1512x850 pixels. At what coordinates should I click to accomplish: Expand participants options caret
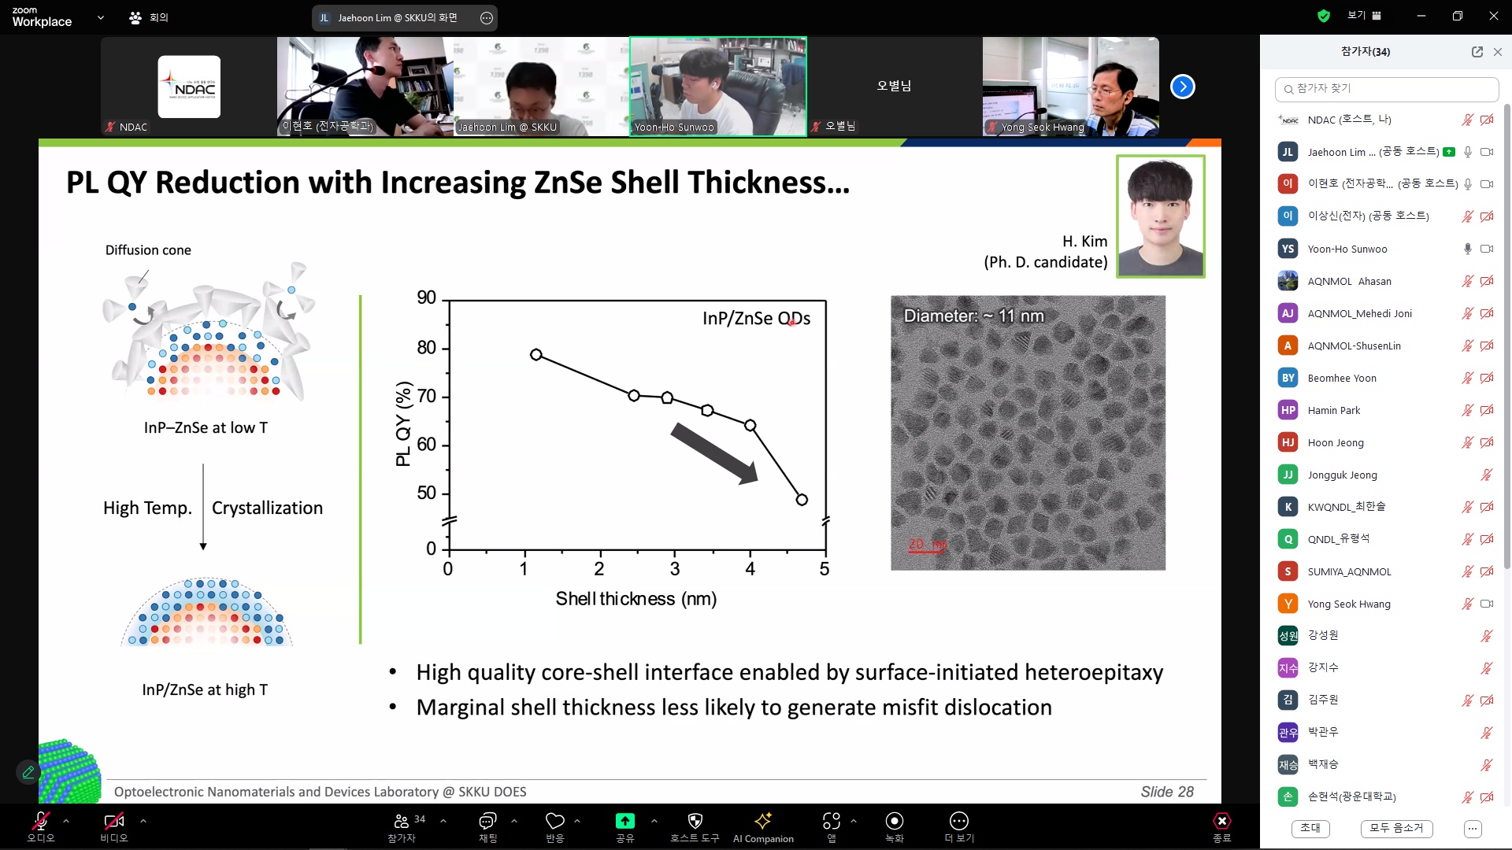[443, 821]
